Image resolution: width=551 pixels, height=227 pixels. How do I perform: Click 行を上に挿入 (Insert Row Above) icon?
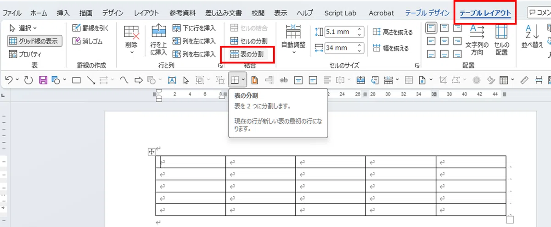[x=158, y=40]
